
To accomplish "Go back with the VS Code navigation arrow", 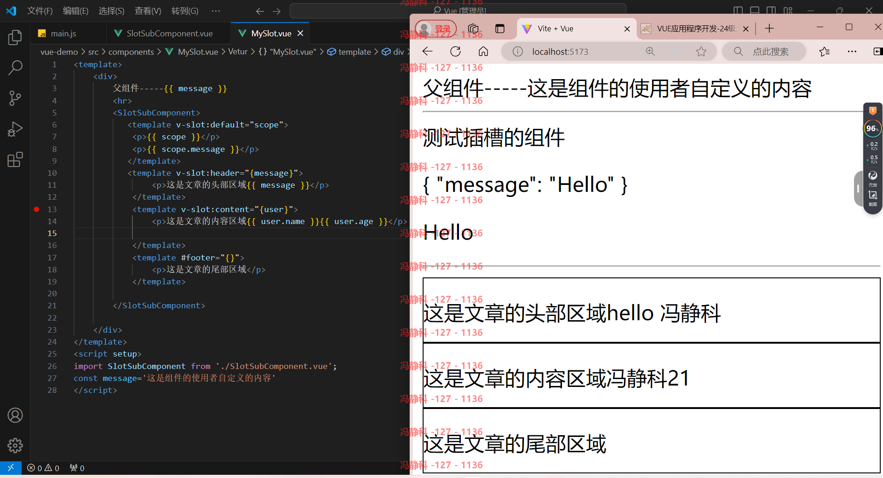I will [260, 11].
